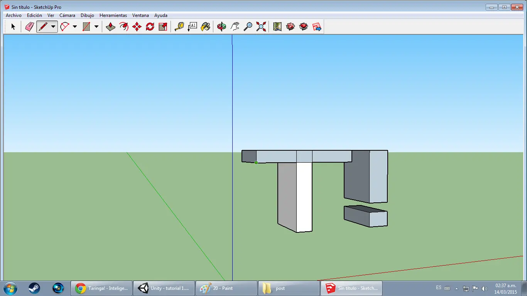Select the Eraser tool
This screenshot has height=296, width=527.
pyautogui.click(x=30, y=27)
